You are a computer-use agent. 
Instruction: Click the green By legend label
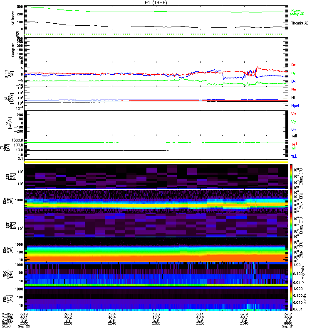point(293,73)
